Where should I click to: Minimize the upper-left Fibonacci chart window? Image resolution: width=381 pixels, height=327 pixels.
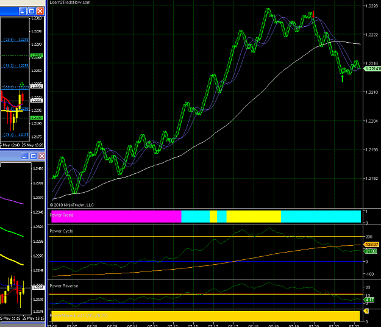23,11
